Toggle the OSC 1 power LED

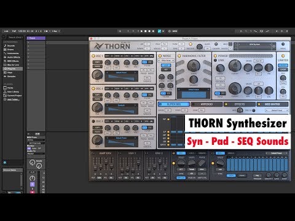[93, 56]
